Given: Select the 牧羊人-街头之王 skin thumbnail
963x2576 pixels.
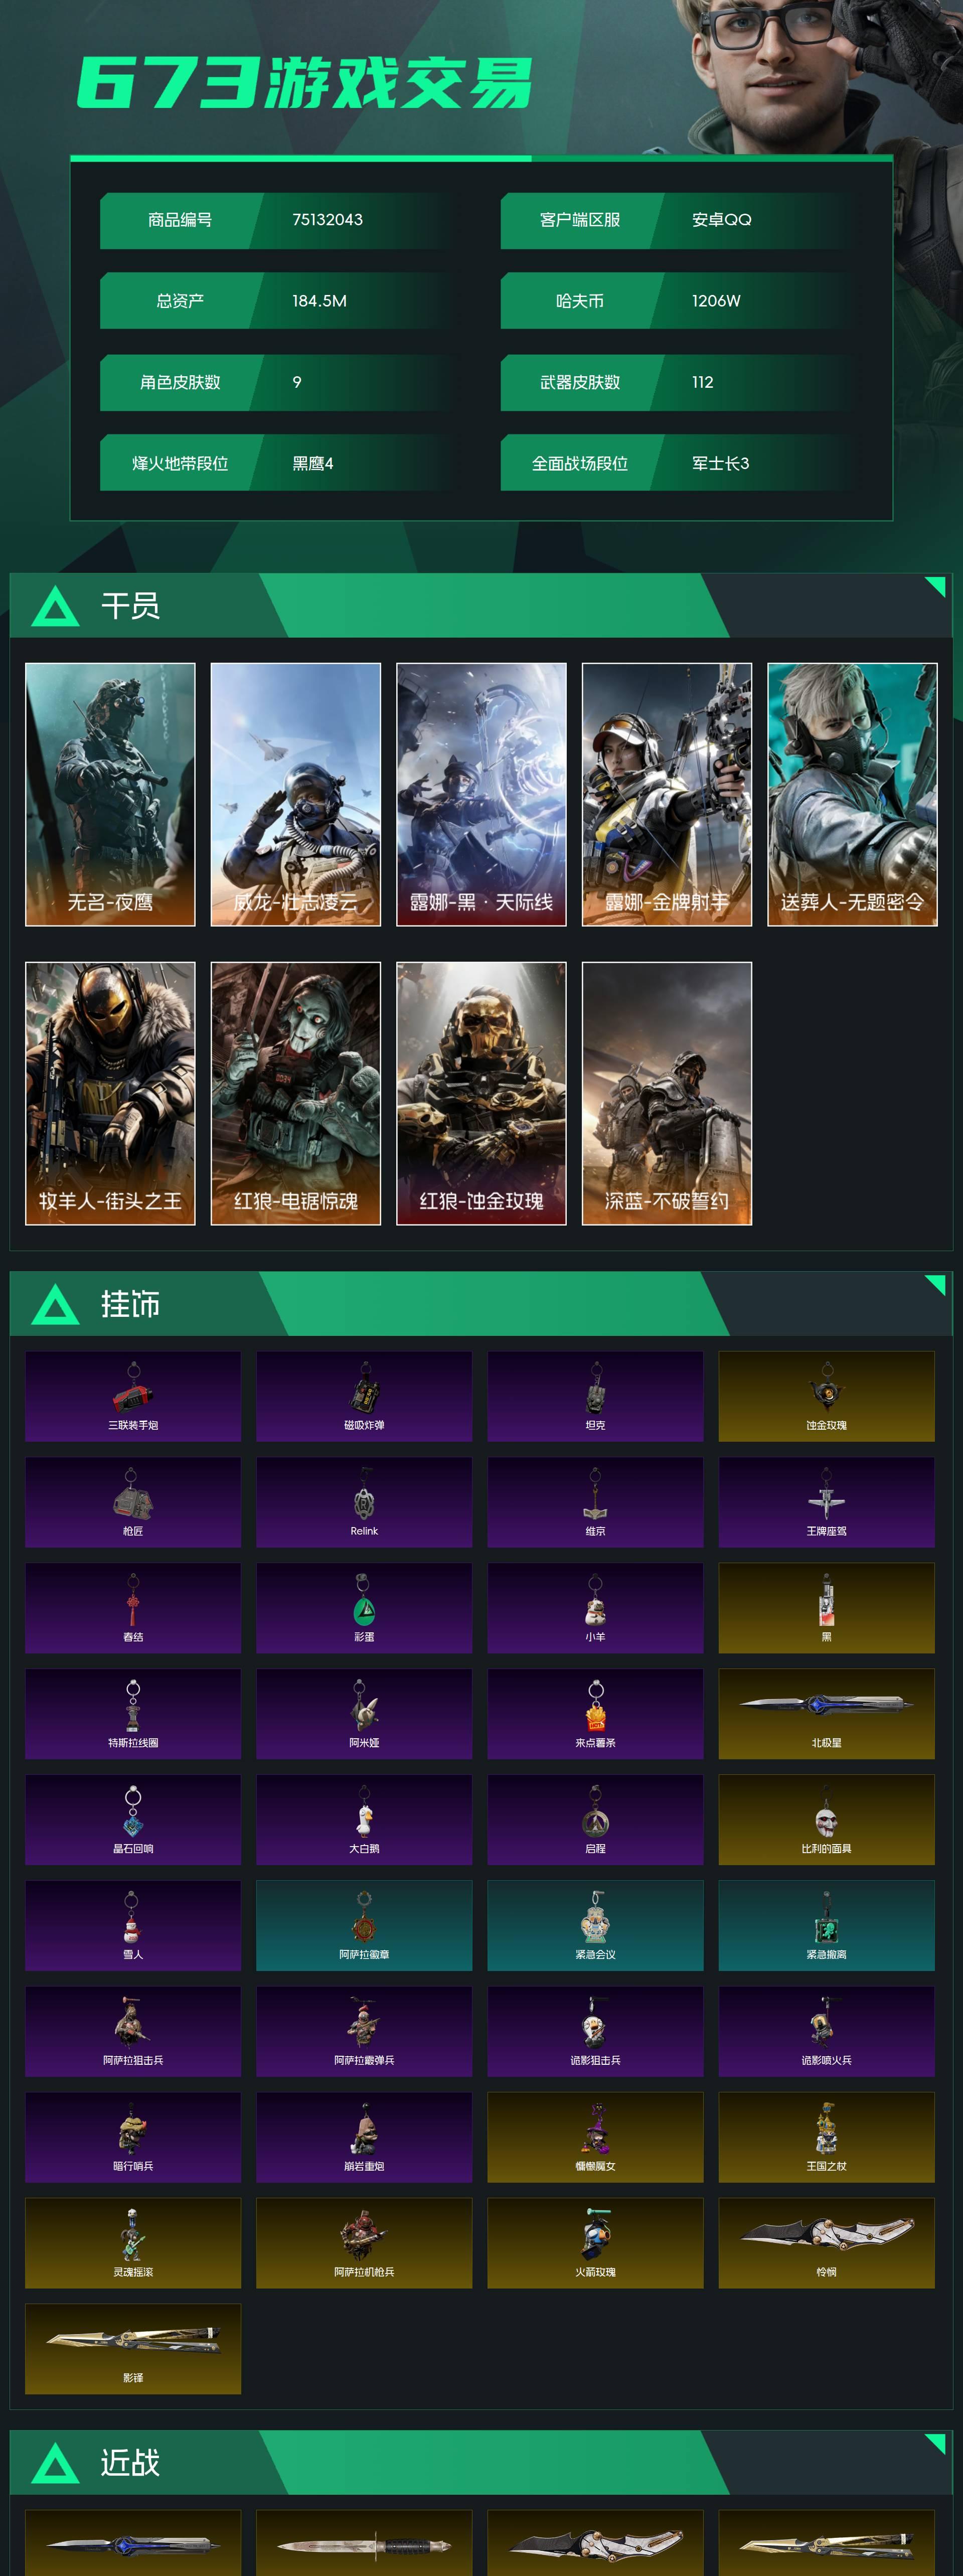Looking at the screenshot, I should point(110,1093).
